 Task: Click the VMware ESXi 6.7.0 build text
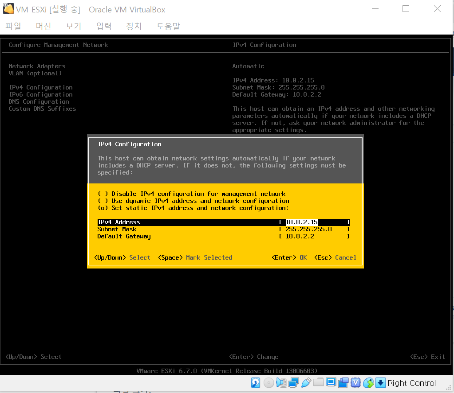227,371
